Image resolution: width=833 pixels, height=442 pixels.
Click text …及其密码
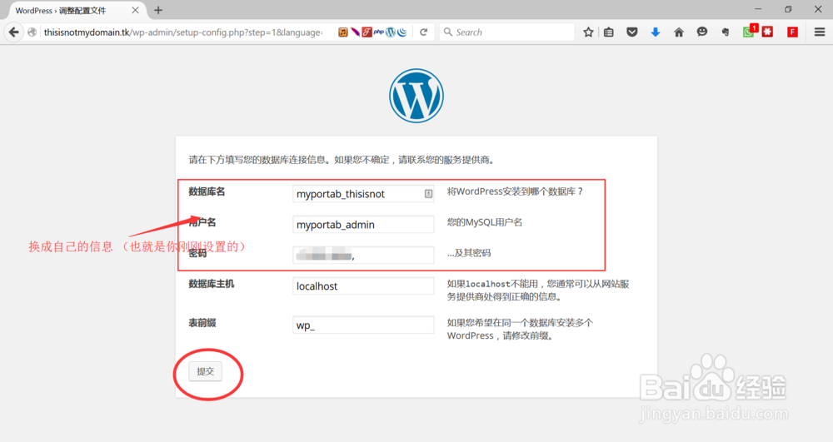468,253
